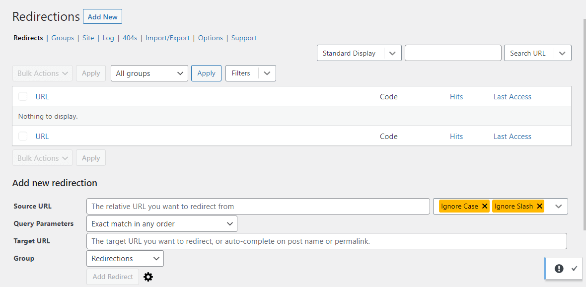
Task: Open the All groups dropdown
Action: click(149, 73)
